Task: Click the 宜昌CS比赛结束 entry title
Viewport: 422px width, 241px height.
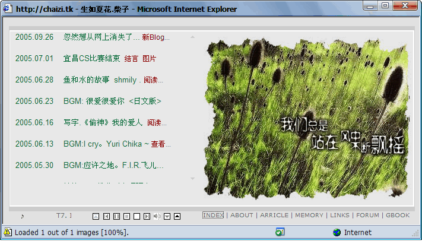Action: click(x=91, y=58)
